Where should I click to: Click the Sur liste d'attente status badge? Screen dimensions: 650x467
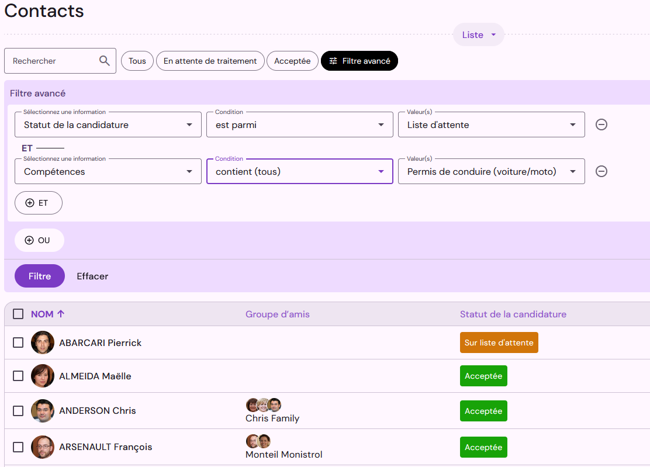tap(499, 343)
